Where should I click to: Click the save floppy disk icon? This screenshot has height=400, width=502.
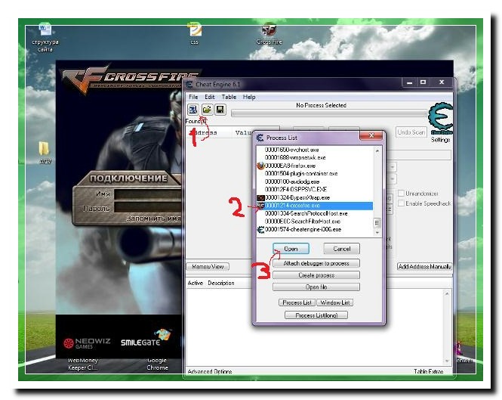220,110
